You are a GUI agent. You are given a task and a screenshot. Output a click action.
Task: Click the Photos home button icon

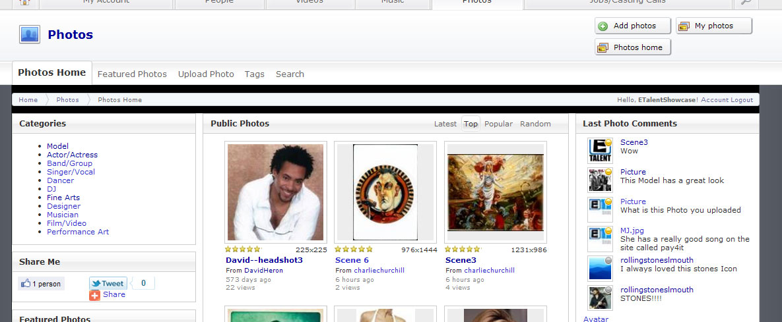coord(603,47)
